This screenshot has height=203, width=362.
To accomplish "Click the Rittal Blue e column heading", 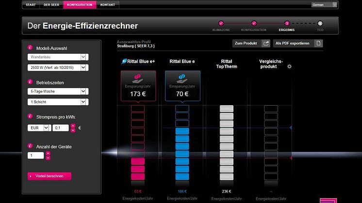I will [182, 62].
